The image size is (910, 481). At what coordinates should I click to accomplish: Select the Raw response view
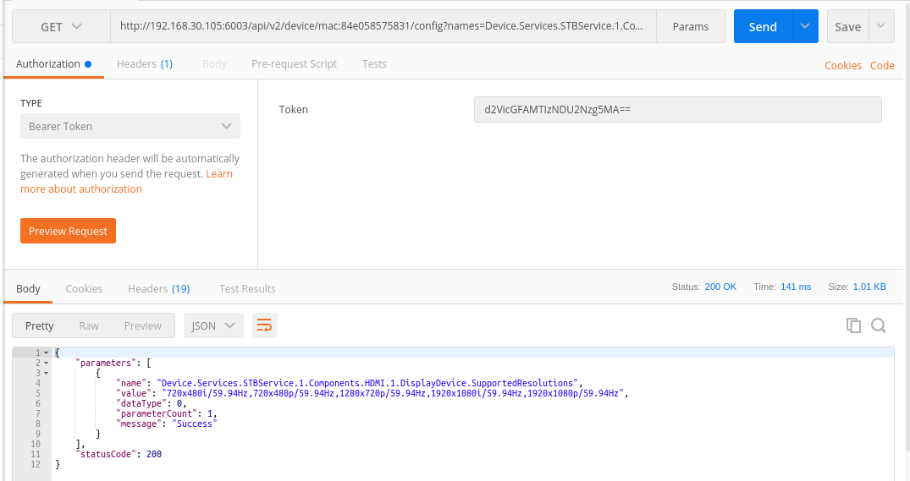pos(89,325)
